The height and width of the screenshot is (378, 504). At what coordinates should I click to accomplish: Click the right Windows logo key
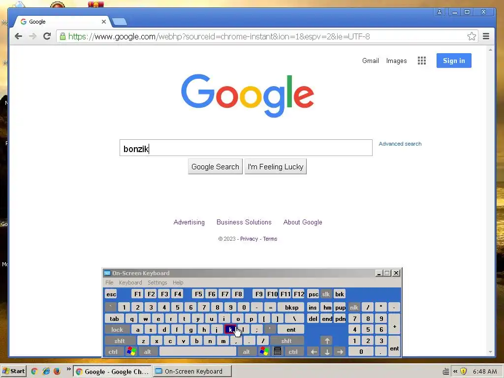(264, 351)
